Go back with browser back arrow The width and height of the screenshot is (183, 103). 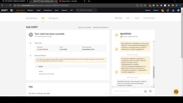tap(3, 5)
